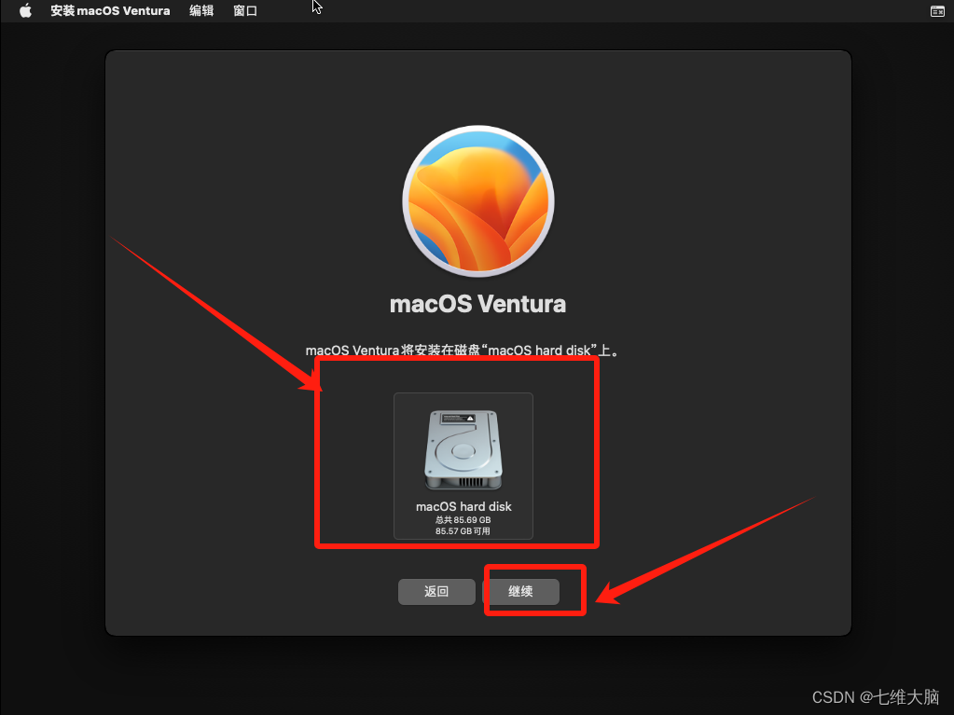Click the 返回 button
Image resolution: width=954 pixels, height=715 pixels.
pos(436,592)
